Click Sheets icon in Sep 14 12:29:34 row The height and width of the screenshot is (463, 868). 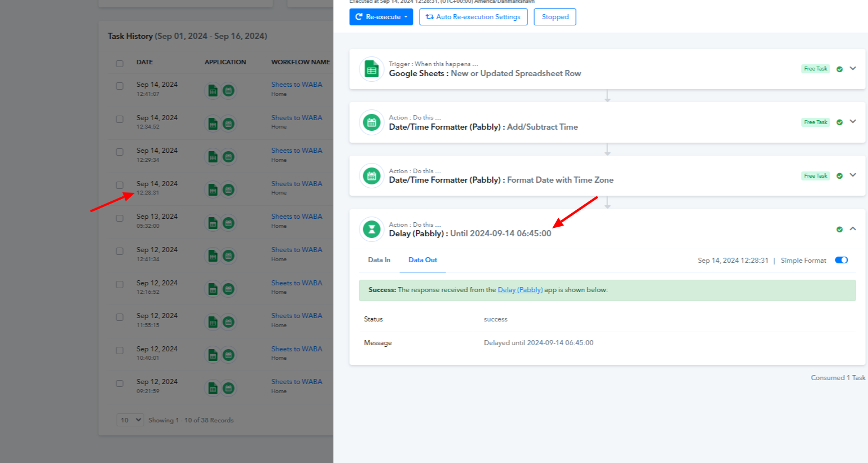click(213, 157)
